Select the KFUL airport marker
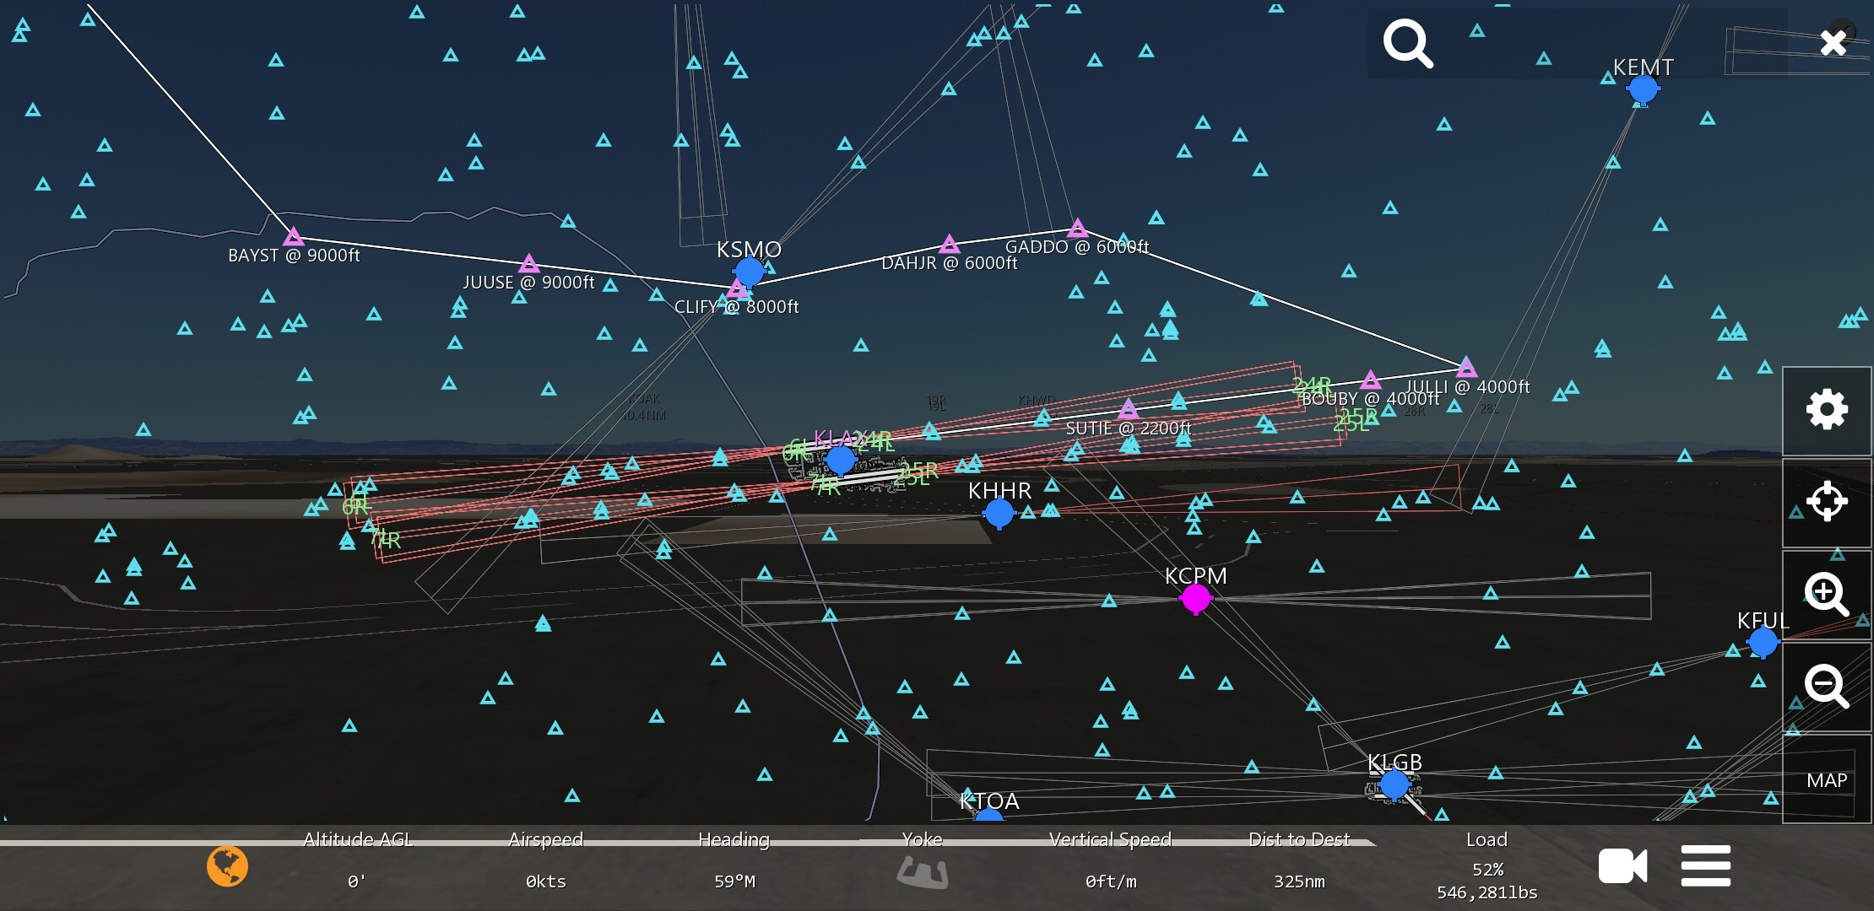This screenshot has width=1874, height=911. tap(1763, 643)
